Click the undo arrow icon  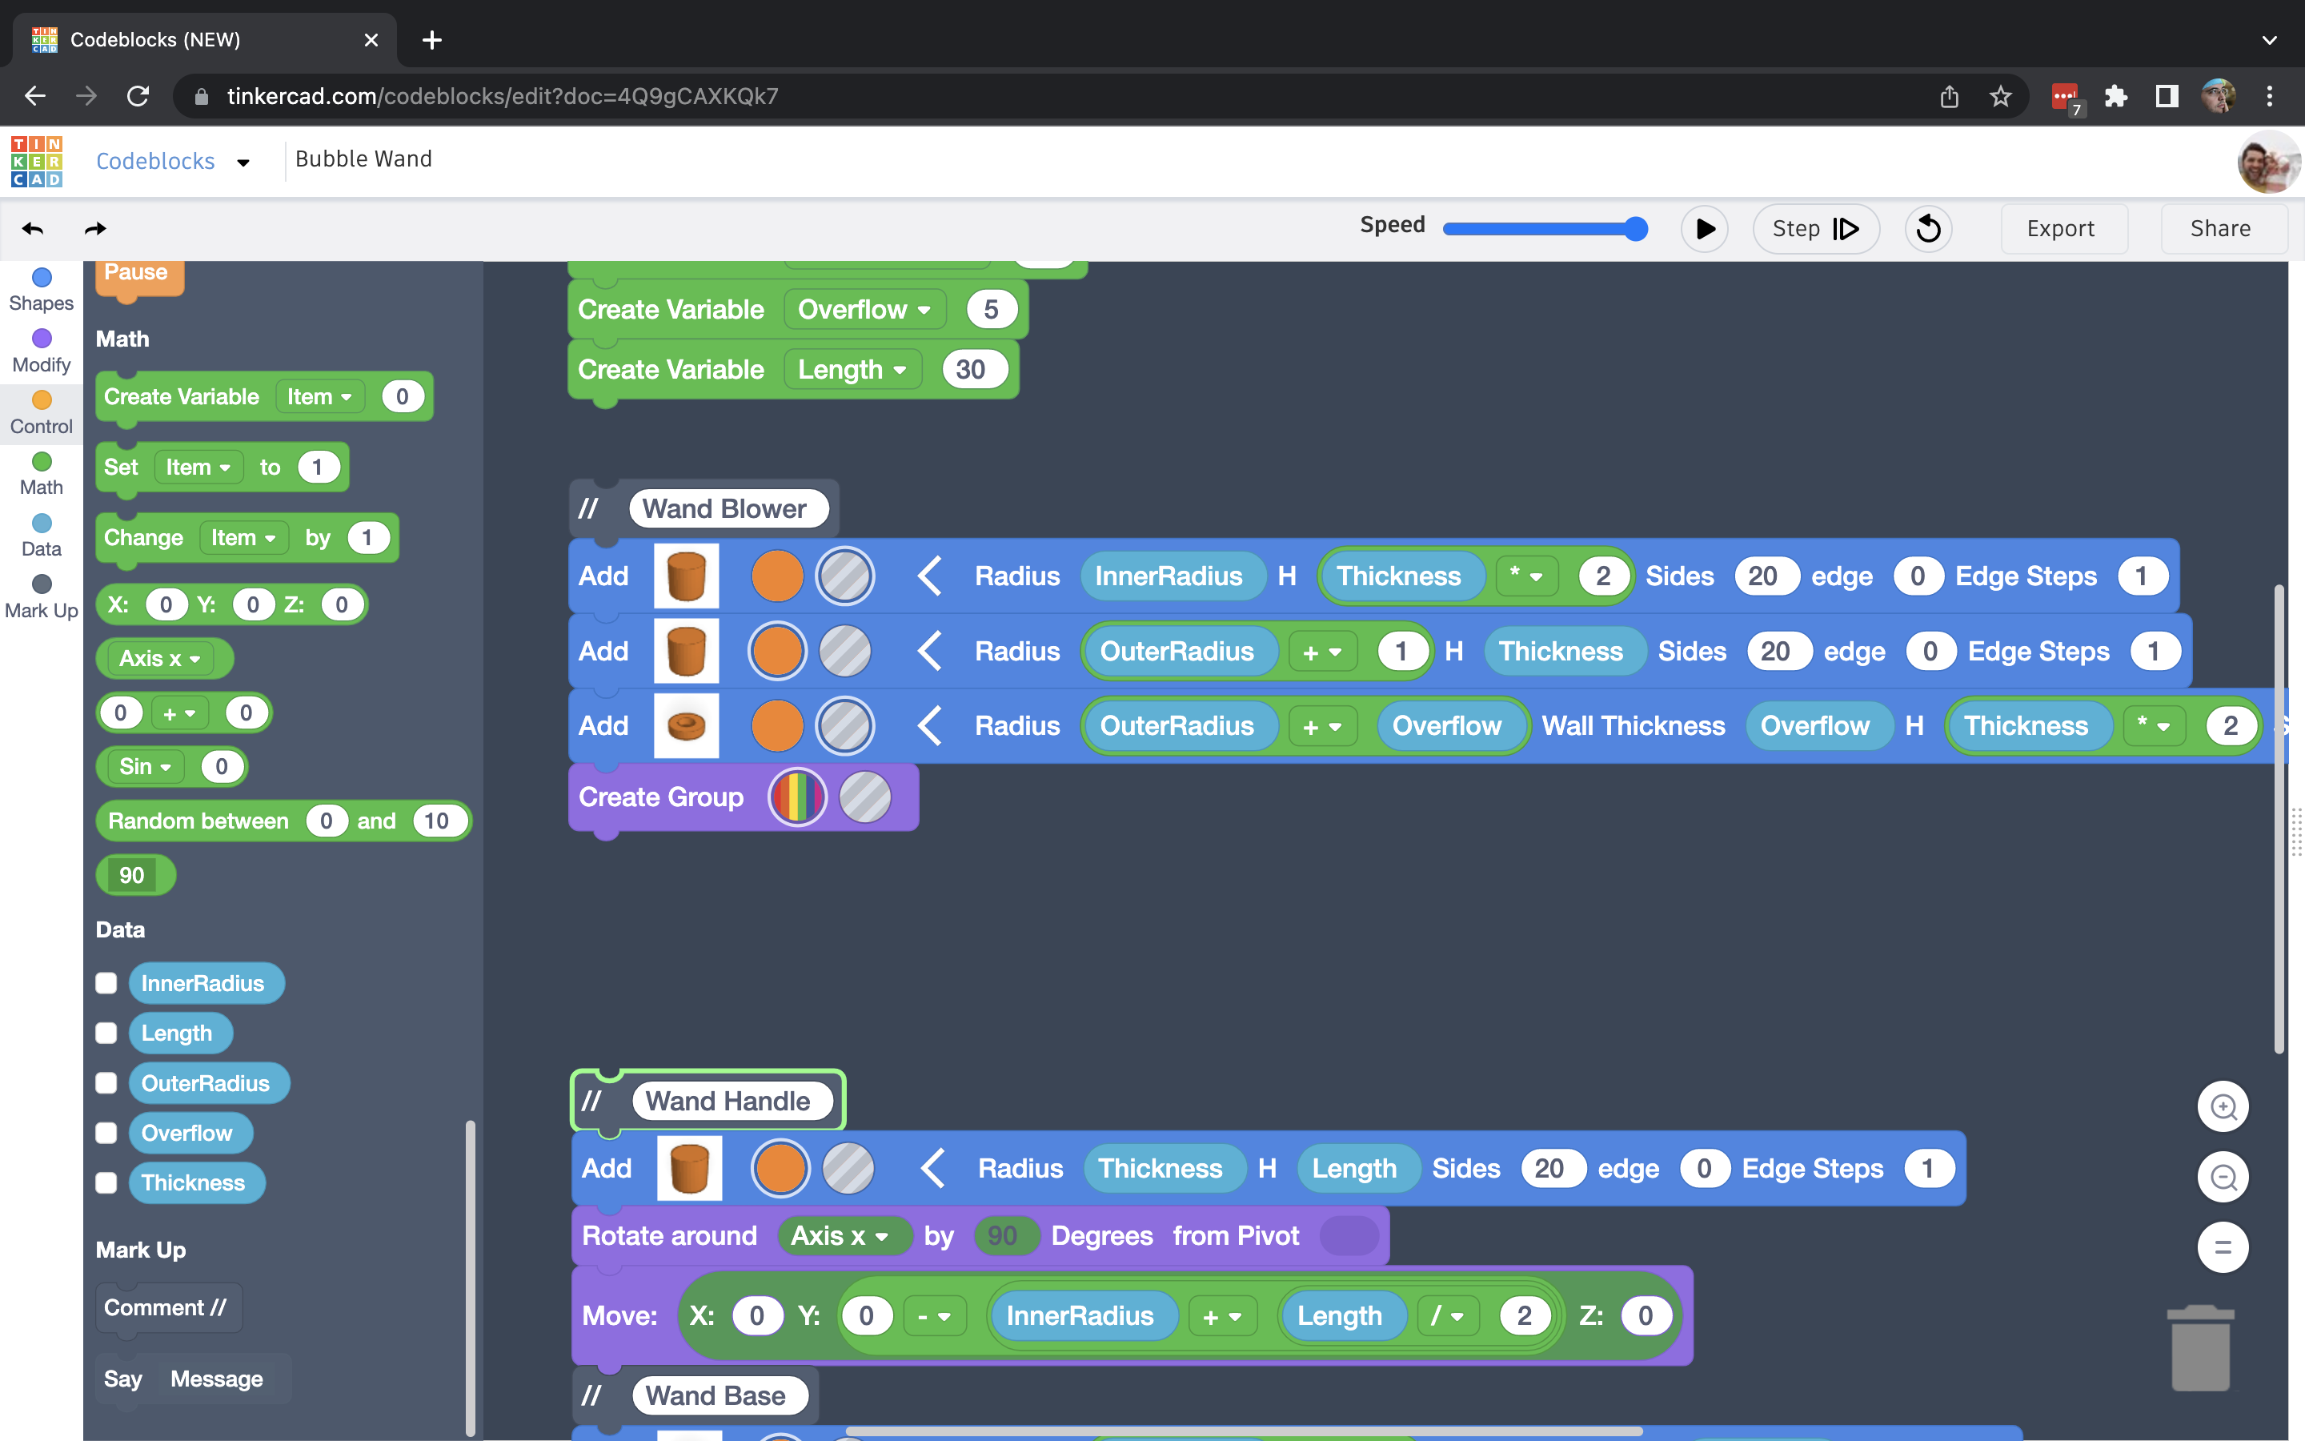click(x=32, y=229)
